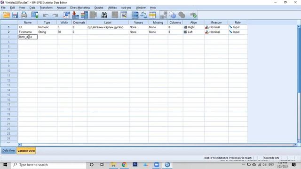This screenshot has width=301, height=169.
Task: Open the Add-ons menu
Action: click(x=126, y=8)
